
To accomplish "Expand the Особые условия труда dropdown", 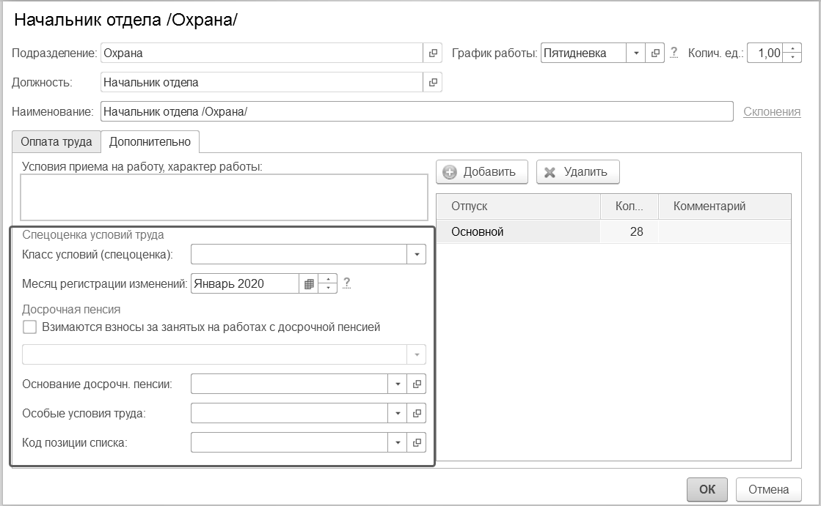I will [397, 413].
